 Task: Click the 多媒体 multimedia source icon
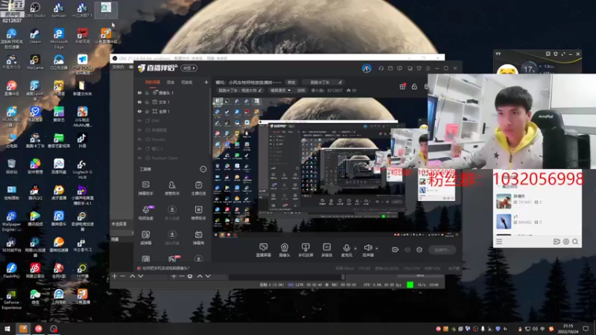coord(327,250)
